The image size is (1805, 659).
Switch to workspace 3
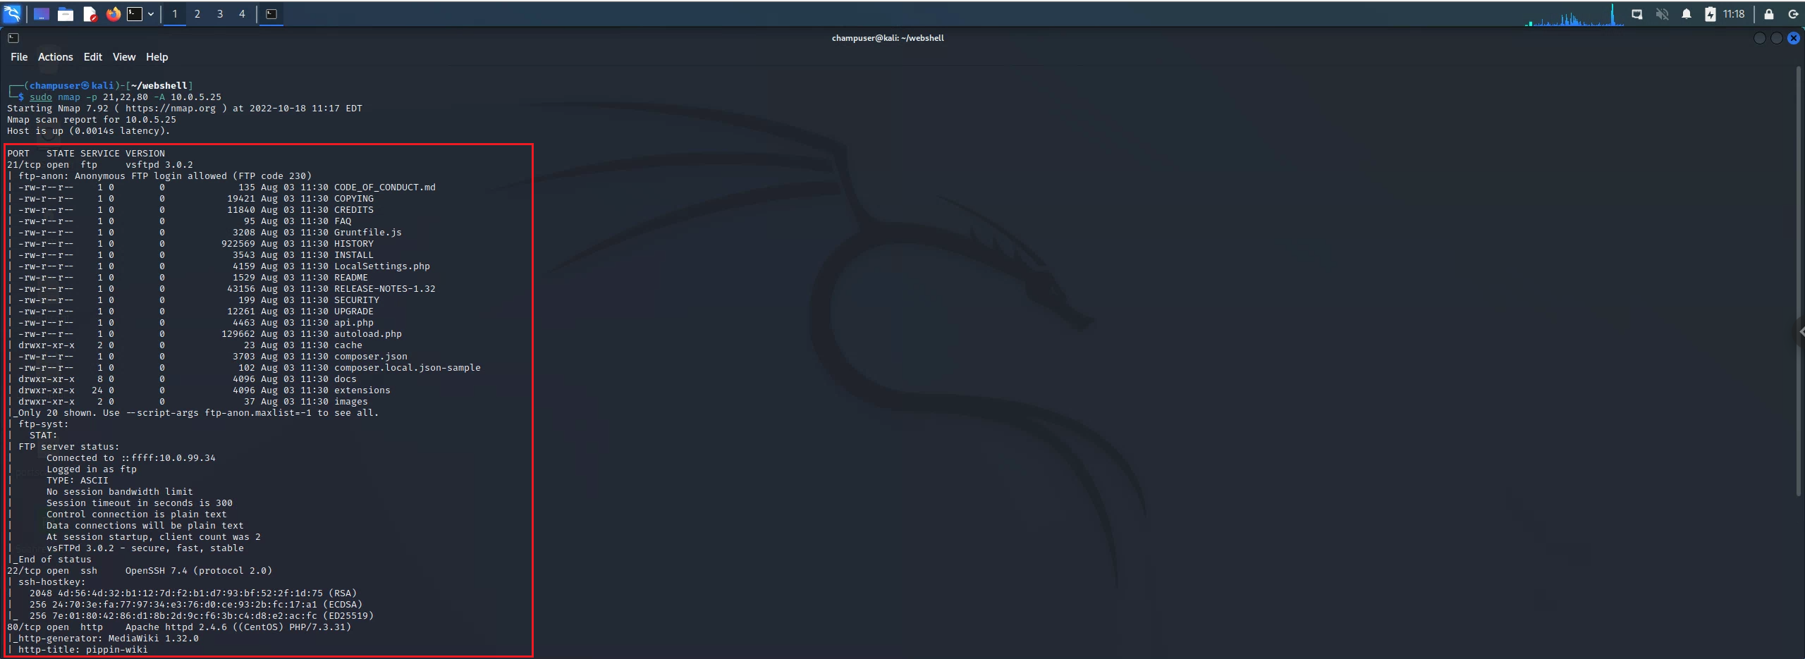[220, 14]
